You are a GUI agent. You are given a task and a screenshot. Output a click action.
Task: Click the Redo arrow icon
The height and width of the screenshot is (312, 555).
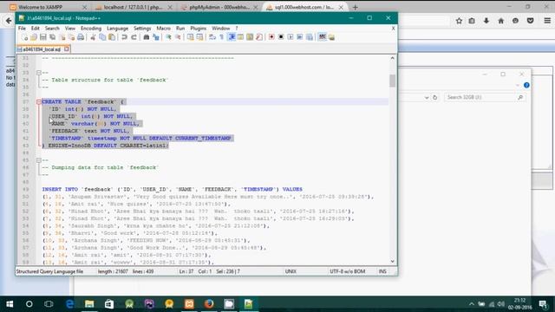click(x=134, y=37)
